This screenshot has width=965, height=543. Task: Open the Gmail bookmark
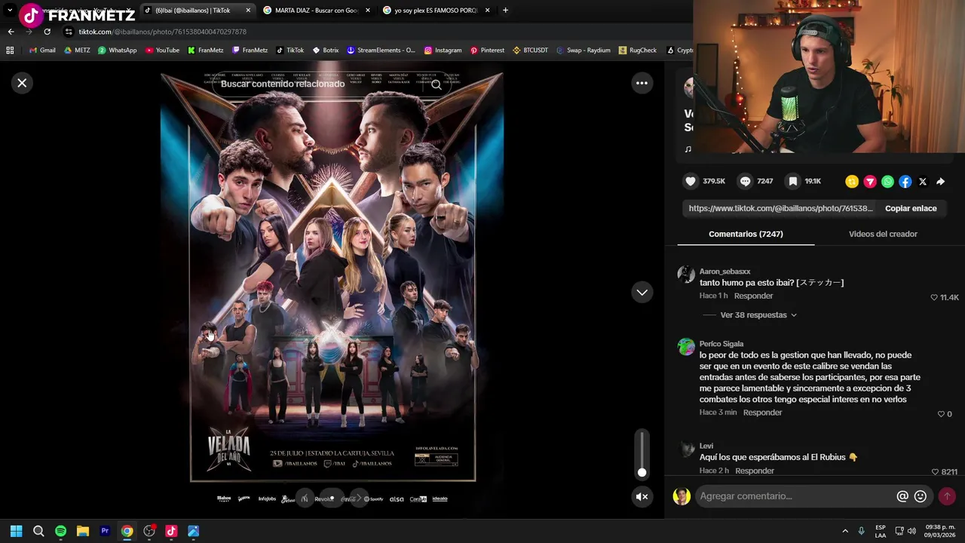pyautogui.click(x=42, y=51)
